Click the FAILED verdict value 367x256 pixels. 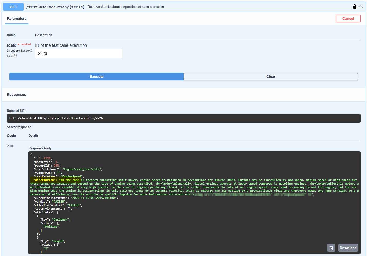[59, 202]
